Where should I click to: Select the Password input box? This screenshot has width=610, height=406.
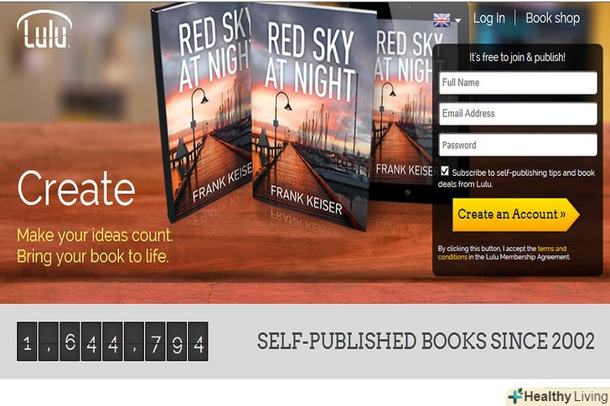coord(518,145)
